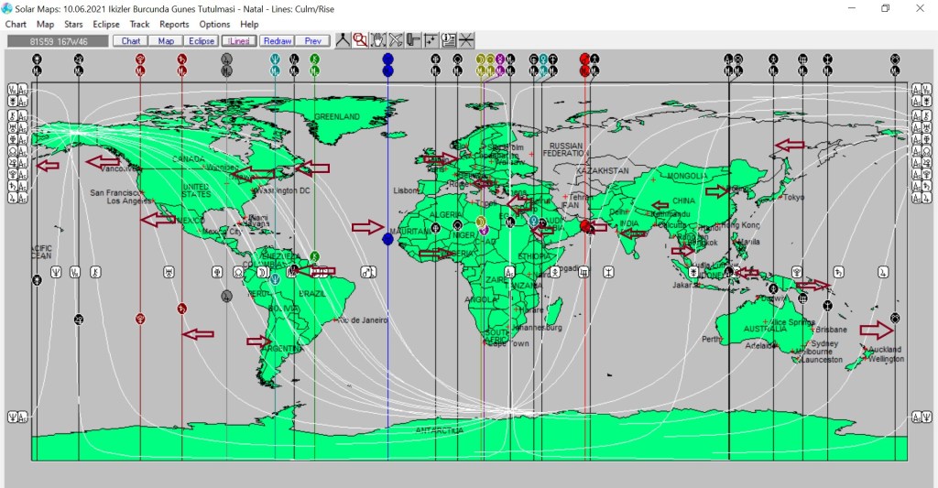Open the Reports menu
Viewport: 938px width, 488px height.
point(174,25)
